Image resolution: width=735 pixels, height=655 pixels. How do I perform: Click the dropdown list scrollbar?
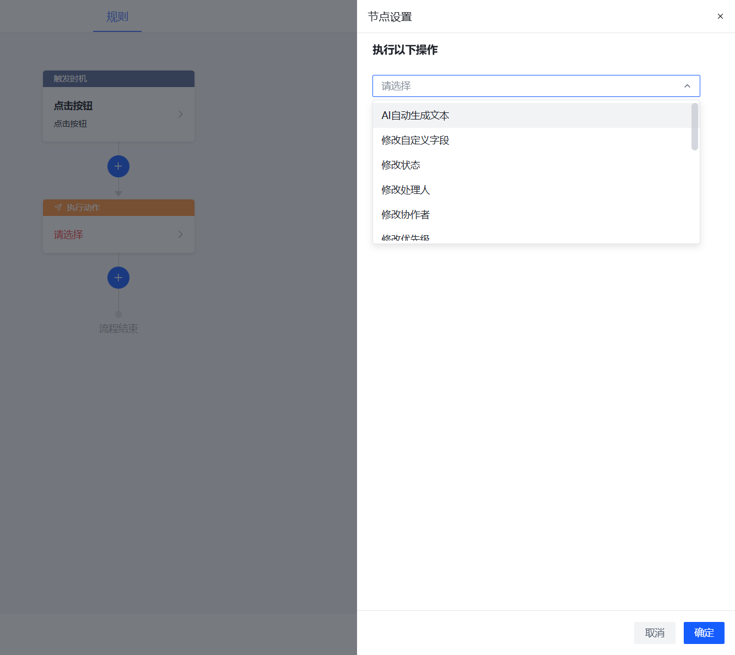click(695, 127)
